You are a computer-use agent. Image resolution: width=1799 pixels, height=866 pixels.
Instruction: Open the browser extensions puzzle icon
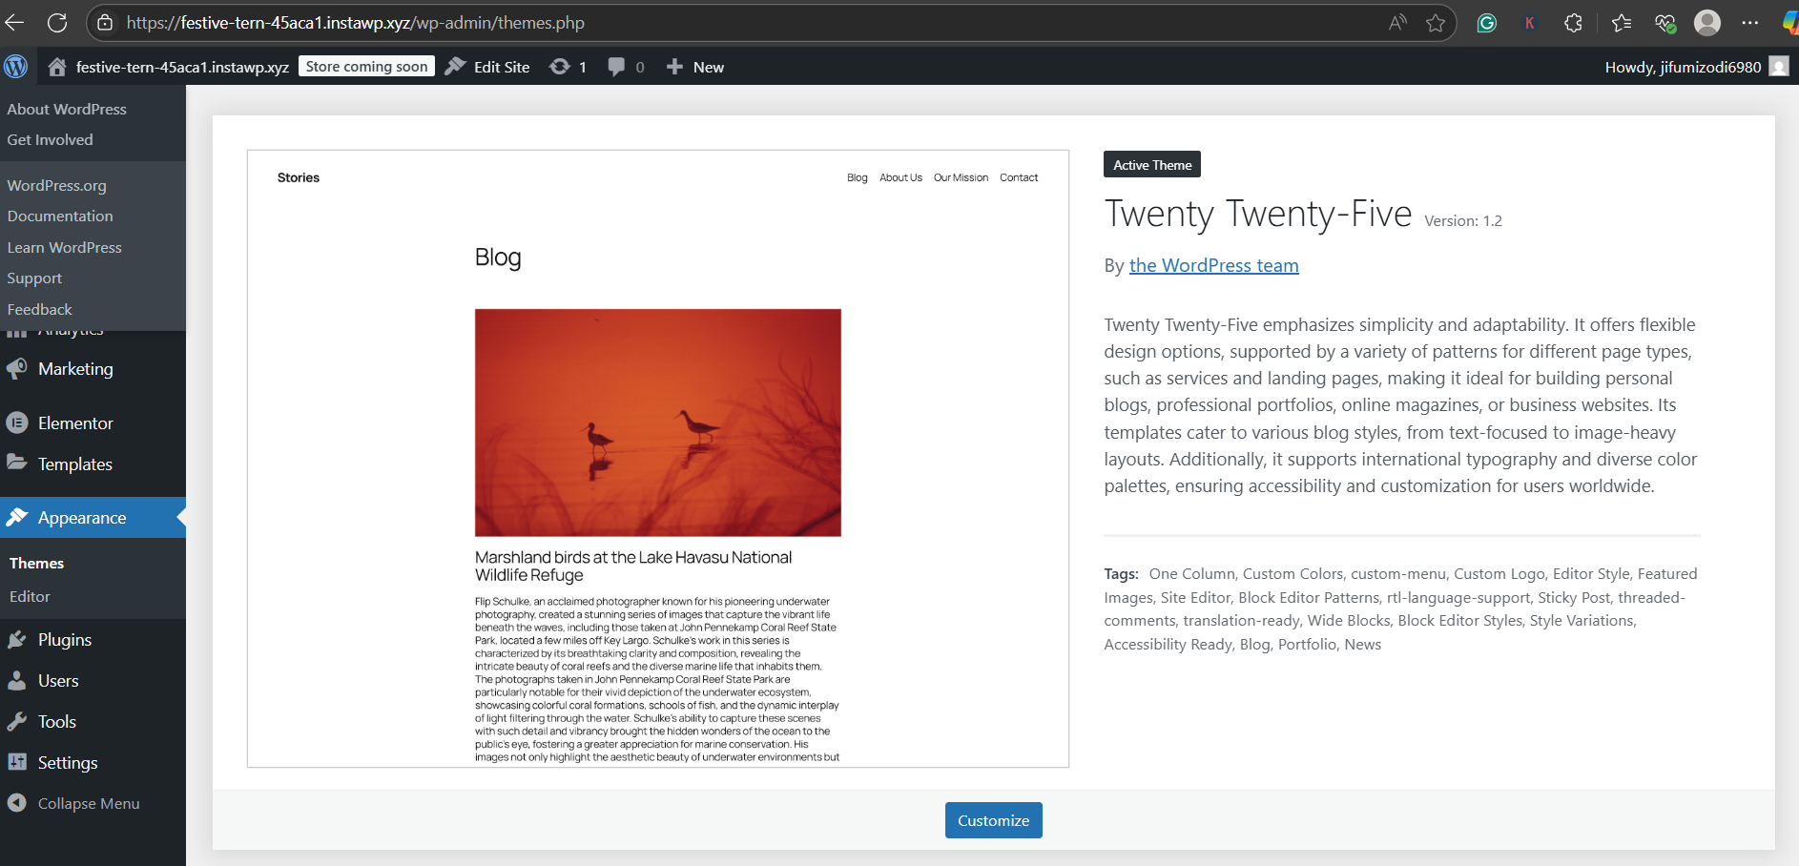click(1574, 23)
